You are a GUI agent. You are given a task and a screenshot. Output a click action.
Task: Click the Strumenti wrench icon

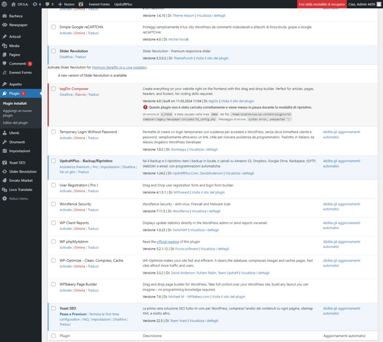pyautogui.click(x=5, y=142)
